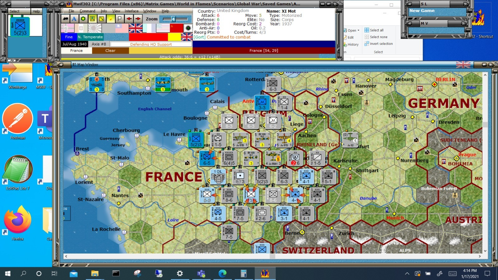This screenshot has width=498, height=280.
Task: Open Settings gear from taskbar
Action: tap(180, 273)
